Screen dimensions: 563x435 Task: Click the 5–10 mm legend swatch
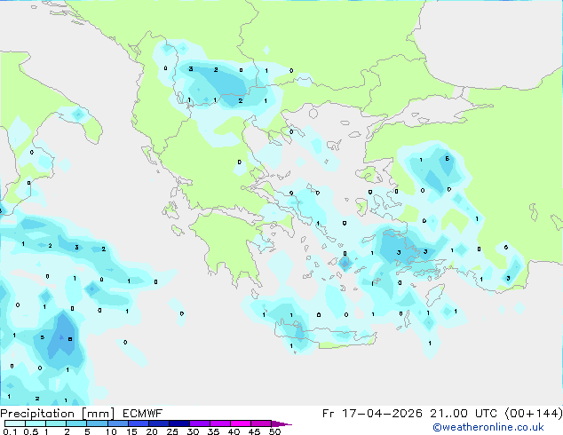pos(97,423)
